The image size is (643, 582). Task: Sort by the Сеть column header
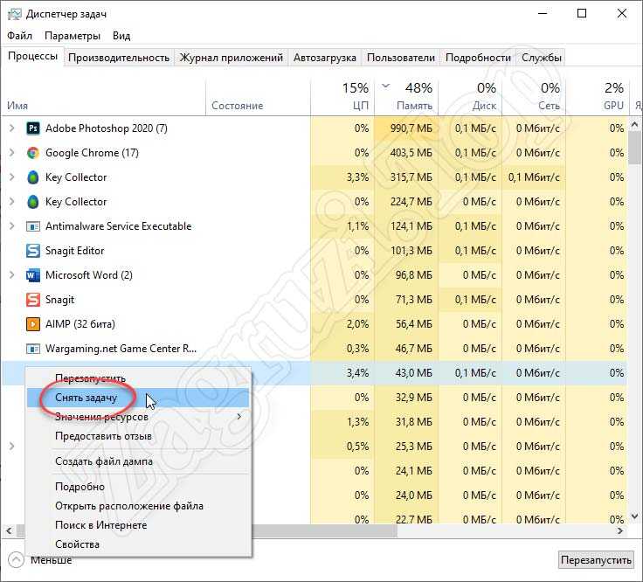pos(534,97)
